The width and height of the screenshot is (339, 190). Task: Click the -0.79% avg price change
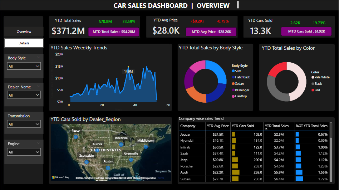click(223, 21)
